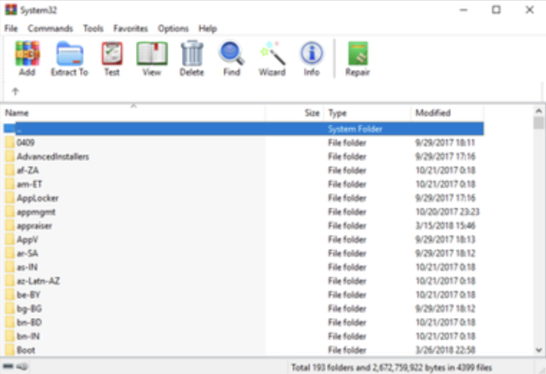Viewport: 546px width, 374px height.
Task: Select the AppV folder name
Action: coord(28,239)
